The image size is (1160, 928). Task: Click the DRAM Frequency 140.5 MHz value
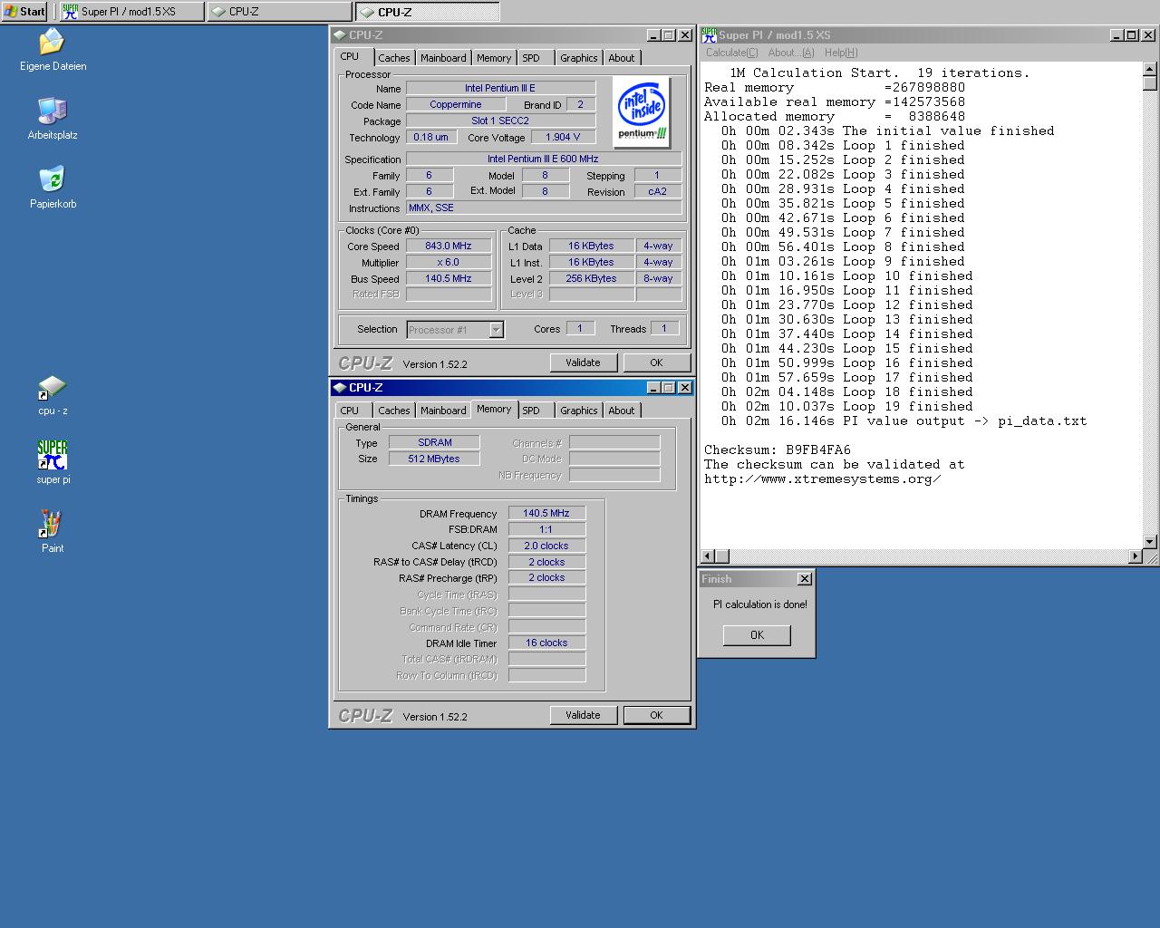(546, 513)
